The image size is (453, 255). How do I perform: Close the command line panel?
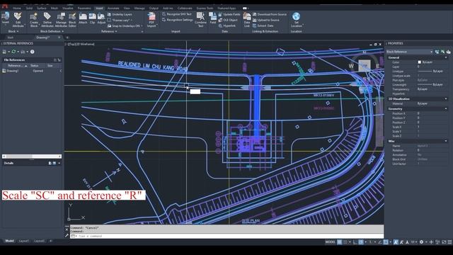pyautogui.click(x=67, y=229)
